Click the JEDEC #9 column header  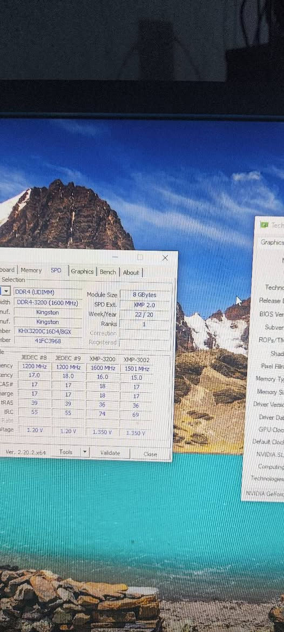68,358
